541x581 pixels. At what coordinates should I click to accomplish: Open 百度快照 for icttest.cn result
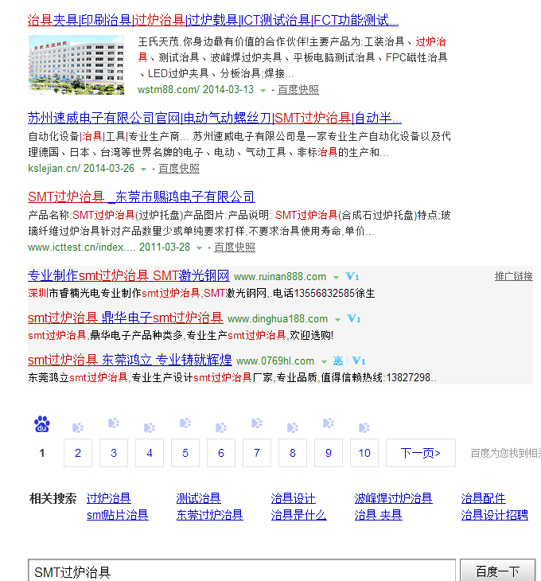235,248
